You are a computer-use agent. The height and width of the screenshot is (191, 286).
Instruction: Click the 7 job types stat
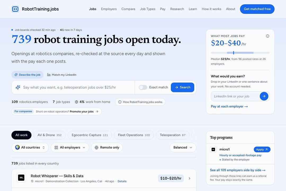click(x=61, y=102)
